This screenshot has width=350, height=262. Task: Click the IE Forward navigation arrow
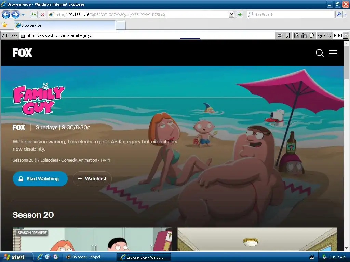15,15
